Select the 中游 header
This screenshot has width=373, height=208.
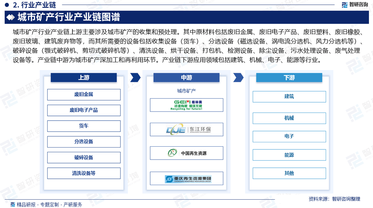tap(186, 77)
